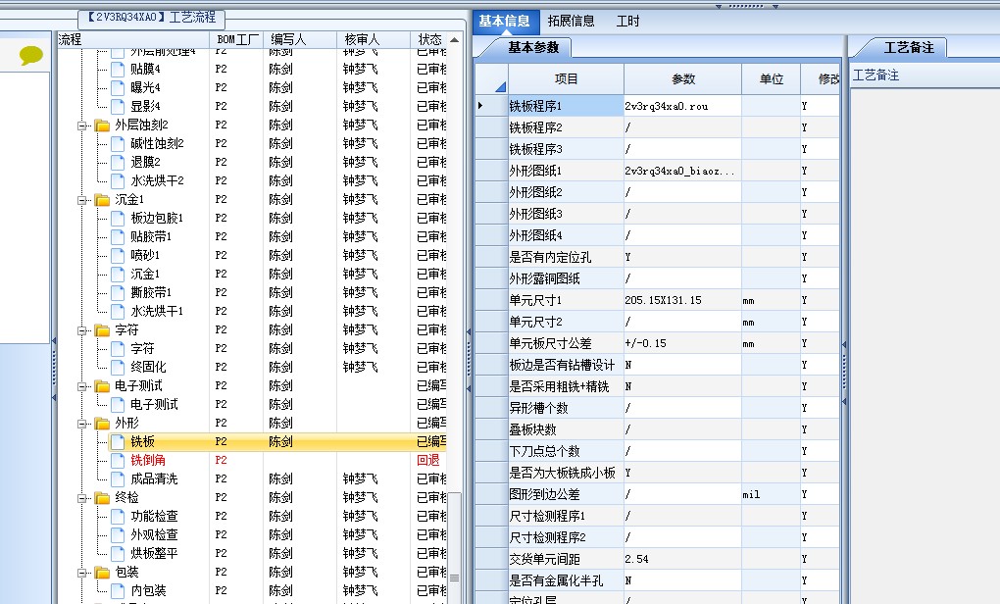1000x604 pixels.
Task: Click the document icon beside 板边包胶1
Action: pyautogui.click(x=118, y=218)
